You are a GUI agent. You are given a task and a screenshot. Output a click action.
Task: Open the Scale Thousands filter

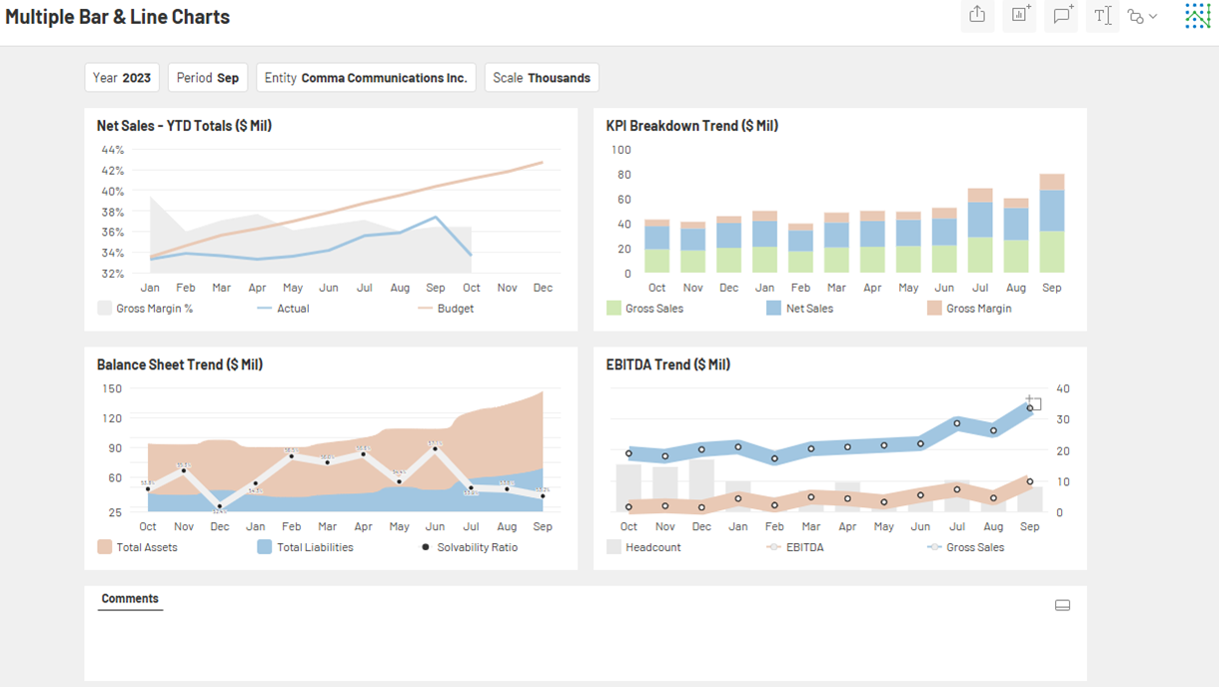coord(542,78)
